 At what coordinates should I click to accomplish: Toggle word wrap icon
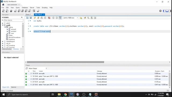coord(95,18)
